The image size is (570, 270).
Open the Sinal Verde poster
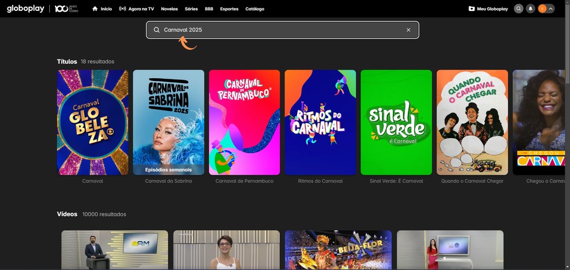tap(396, 123)
